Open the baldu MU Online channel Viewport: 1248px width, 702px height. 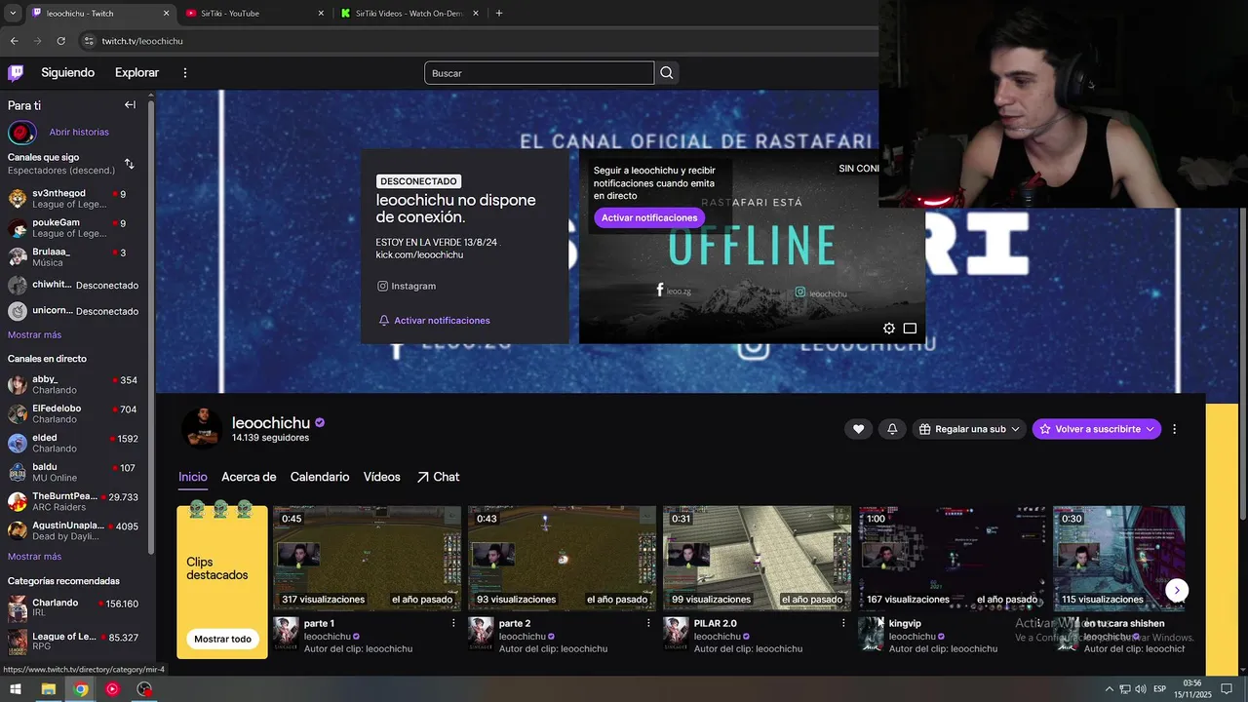(73, 473)
